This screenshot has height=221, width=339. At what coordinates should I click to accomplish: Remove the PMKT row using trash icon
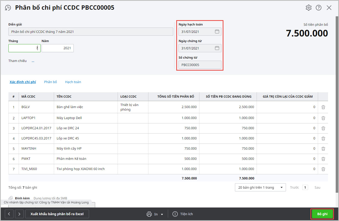(x=323, y=159)
